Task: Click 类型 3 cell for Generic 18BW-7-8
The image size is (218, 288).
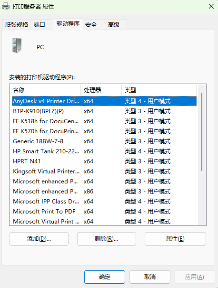Action: [148, 141]
